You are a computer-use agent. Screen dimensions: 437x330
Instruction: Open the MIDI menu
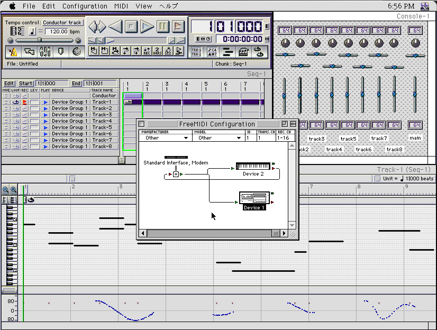click(x=121, y=6)
